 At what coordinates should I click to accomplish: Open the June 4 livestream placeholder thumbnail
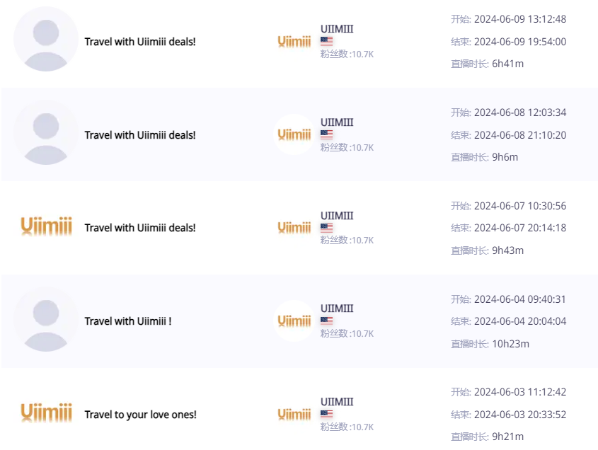tap(46, 319)
